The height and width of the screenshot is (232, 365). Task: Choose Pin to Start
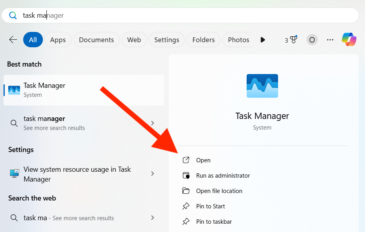tap(210, 206)
